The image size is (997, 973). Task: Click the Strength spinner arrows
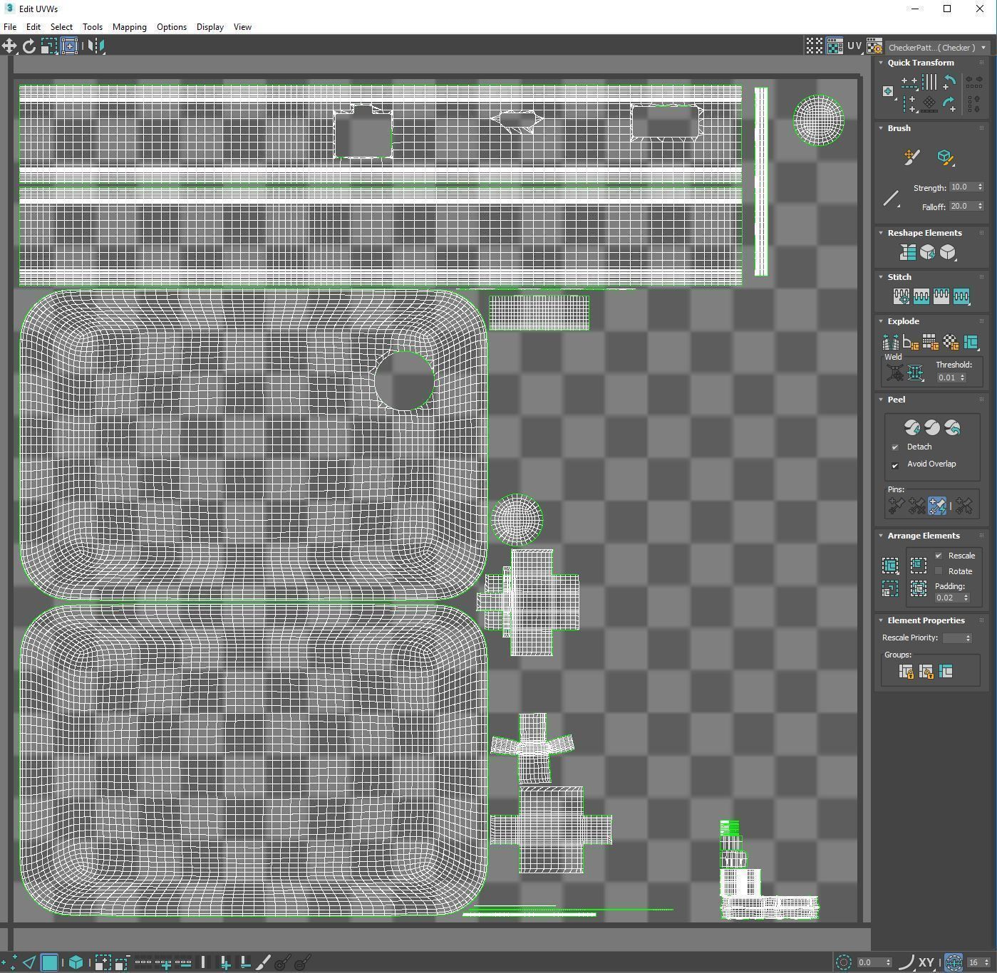[x=980, y=187]
